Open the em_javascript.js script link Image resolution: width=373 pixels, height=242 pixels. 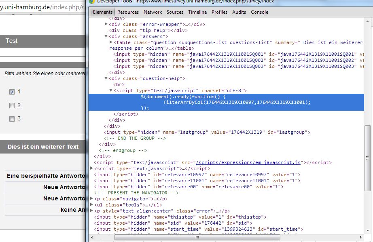pos(249,162)
